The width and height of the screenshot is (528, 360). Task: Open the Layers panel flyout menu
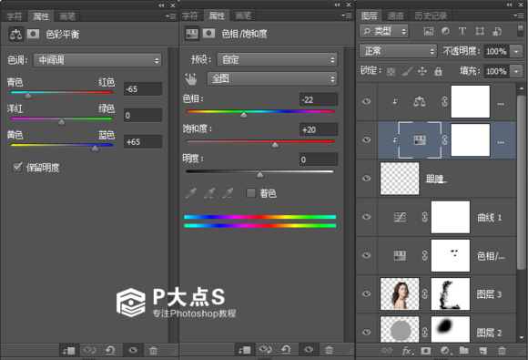click(519, 15)
